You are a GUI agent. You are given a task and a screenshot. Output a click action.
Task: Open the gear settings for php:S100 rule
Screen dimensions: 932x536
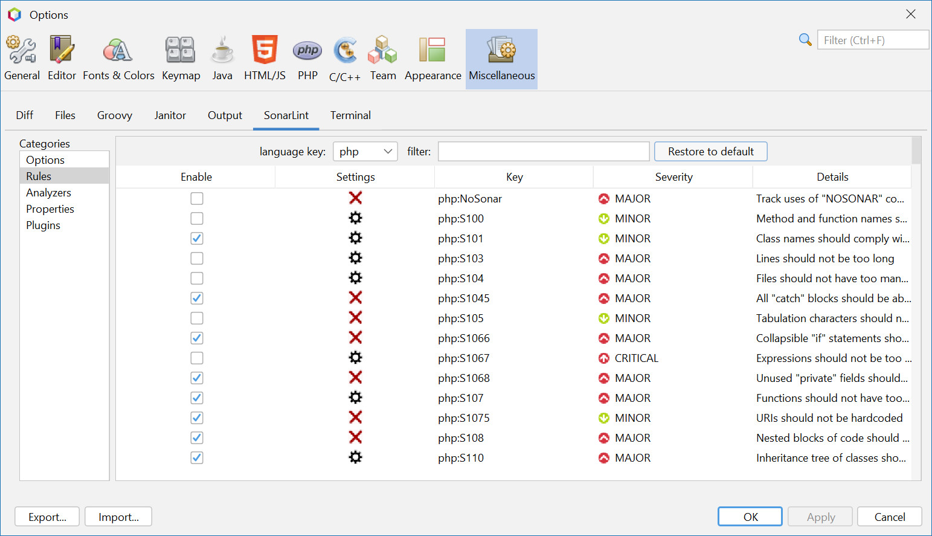point(355,218)
